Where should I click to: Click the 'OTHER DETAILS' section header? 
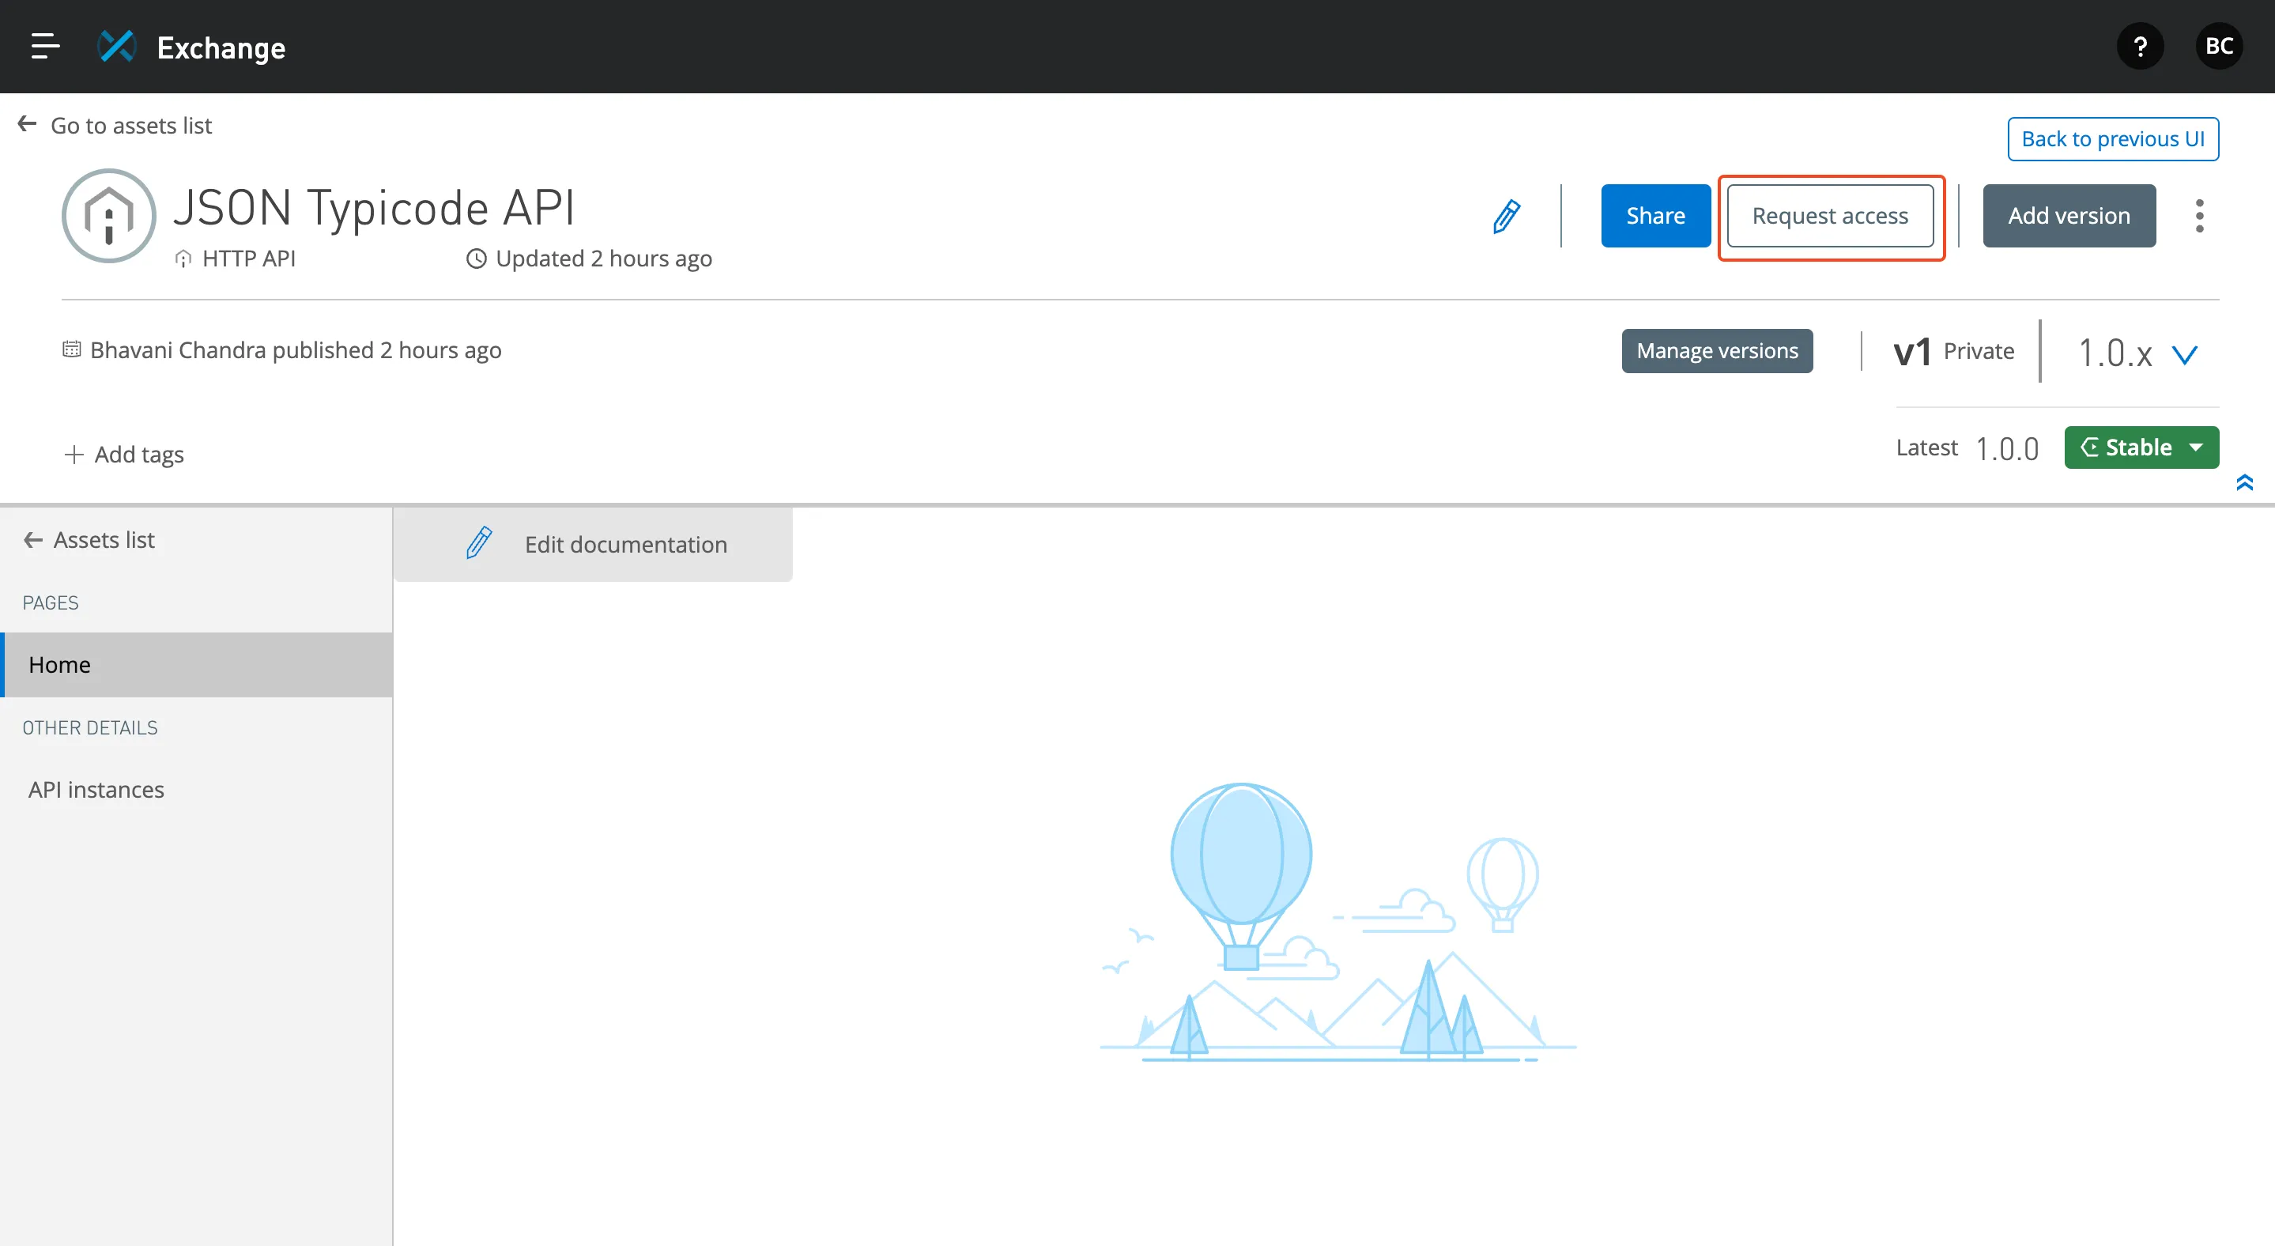[90, 727]
